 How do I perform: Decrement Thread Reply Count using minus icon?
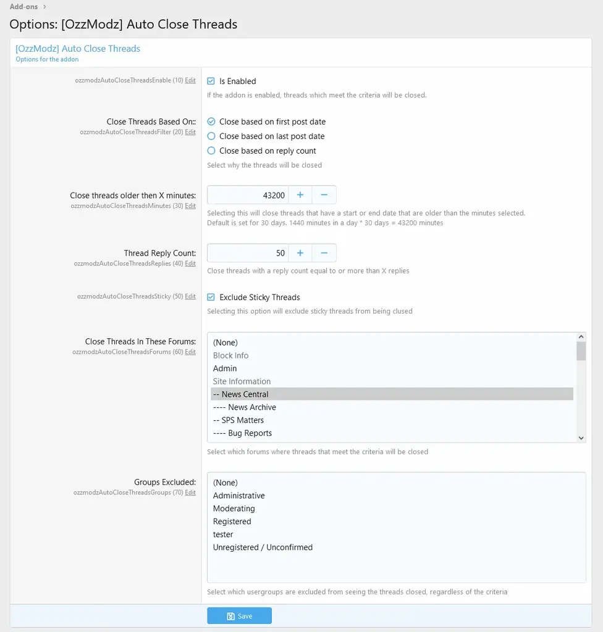coord(324,253)
